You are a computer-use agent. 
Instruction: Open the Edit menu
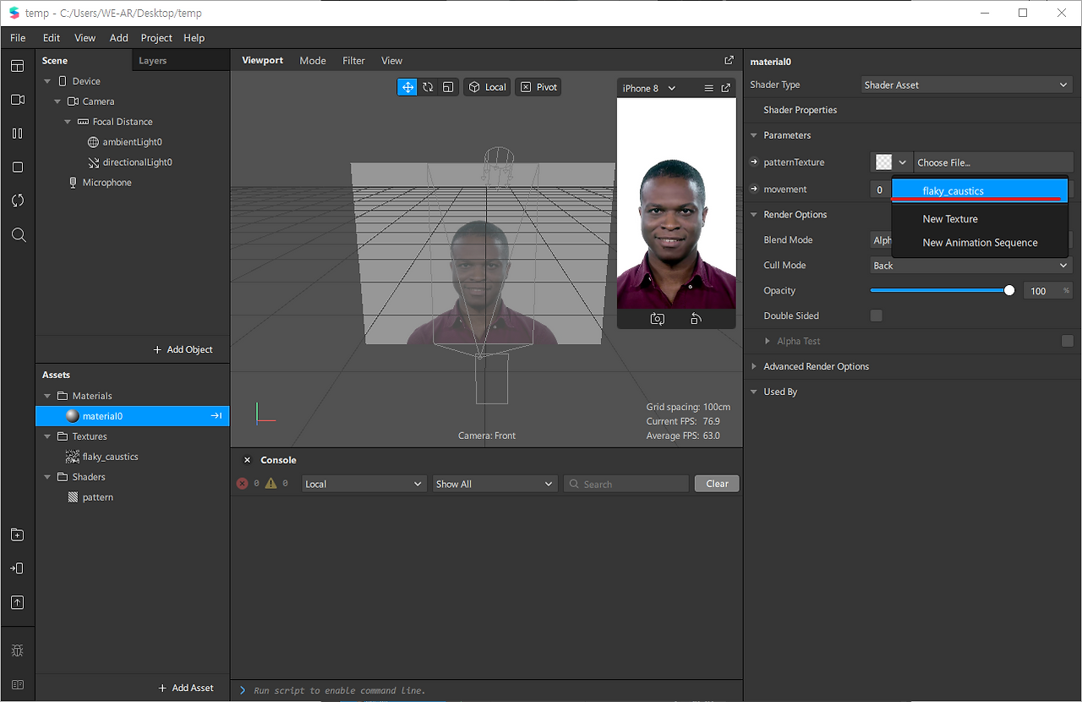pos(52,38)
